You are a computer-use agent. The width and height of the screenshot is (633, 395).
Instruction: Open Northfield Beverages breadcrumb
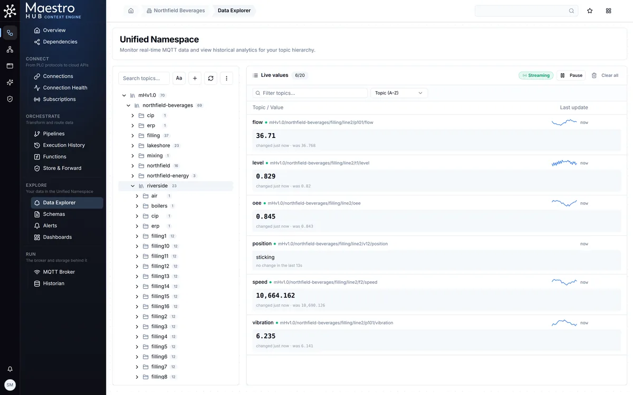(176, 11)
